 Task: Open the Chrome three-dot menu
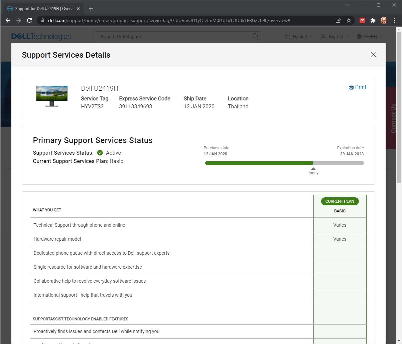(395, 20)
